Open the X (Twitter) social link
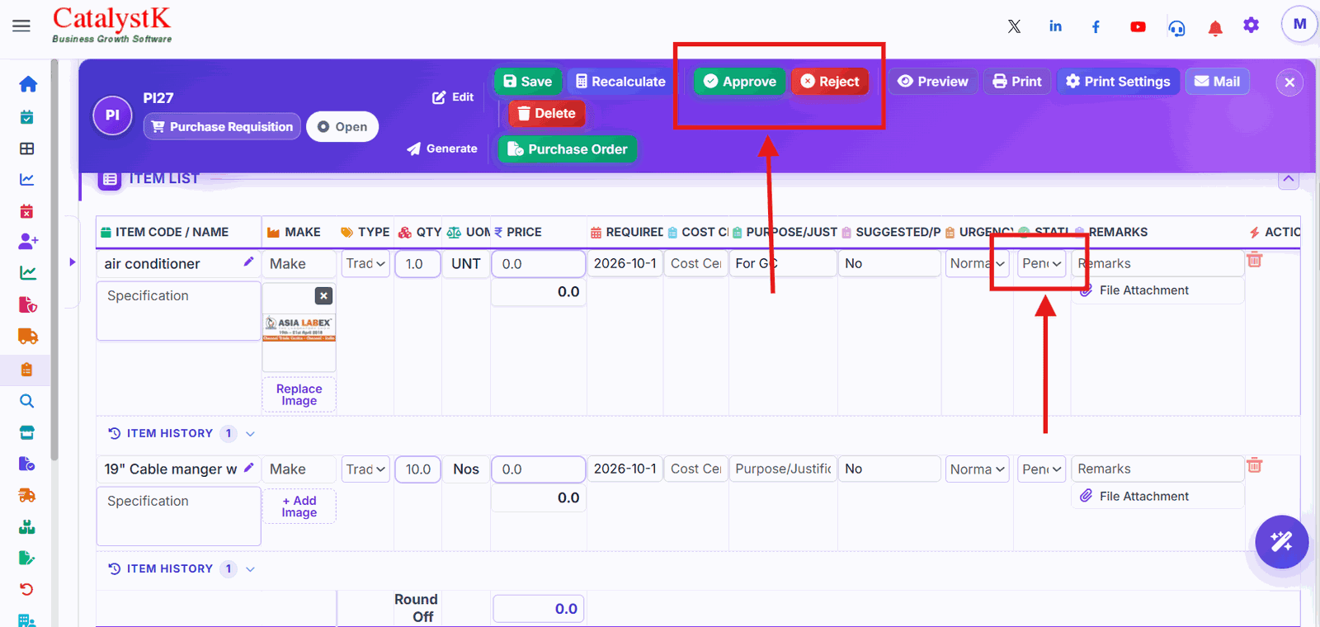The height and width of the screenshot is (627, 1320). click(x=1014, y=26)
